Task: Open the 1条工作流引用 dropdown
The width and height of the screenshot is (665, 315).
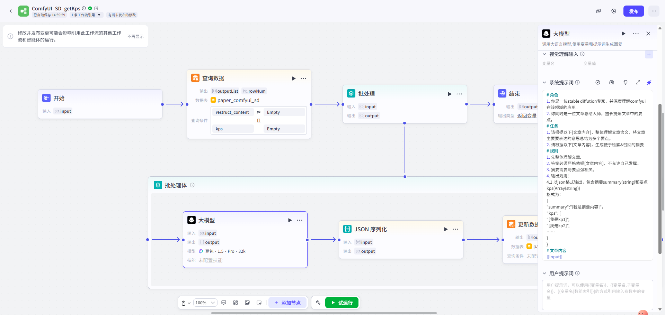Action: 86,15
